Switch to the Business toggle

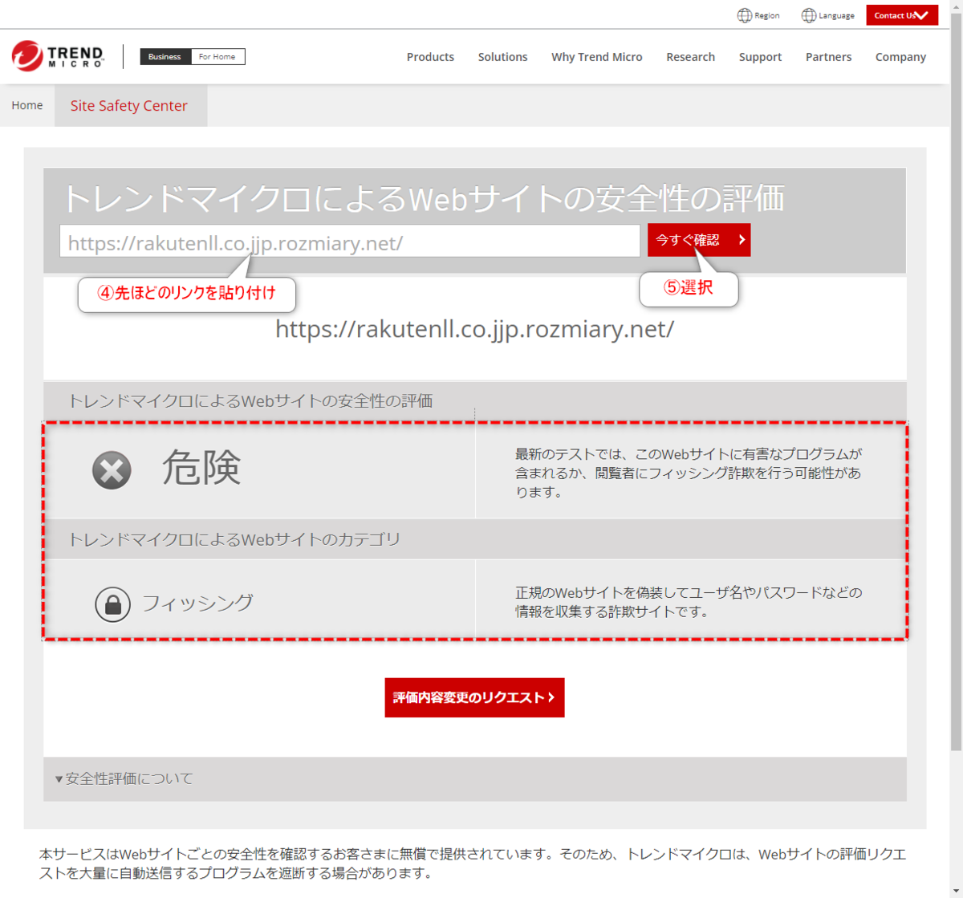pyautogui.click(x=165, y=56)
